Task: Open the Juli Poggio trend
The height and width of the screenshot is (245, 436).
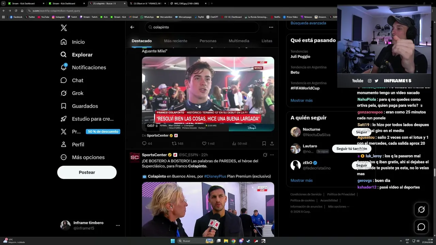Action: click(x=300, y=56)
